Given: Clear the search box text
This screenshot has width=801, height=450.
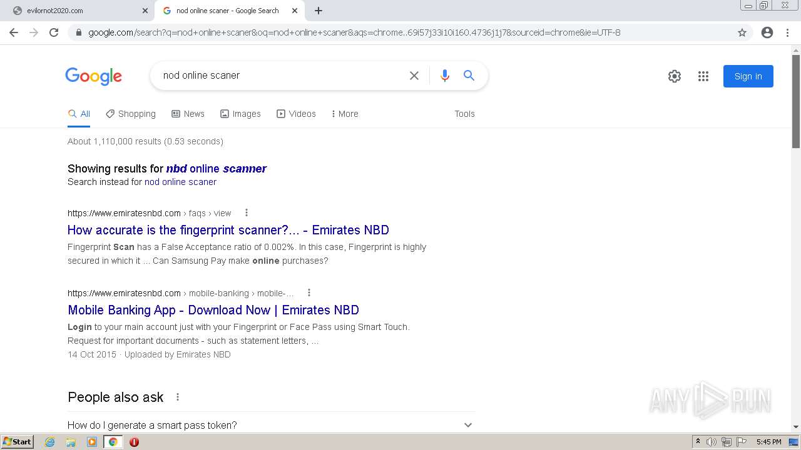Looking at the screenshot, I should pos(414,76).
